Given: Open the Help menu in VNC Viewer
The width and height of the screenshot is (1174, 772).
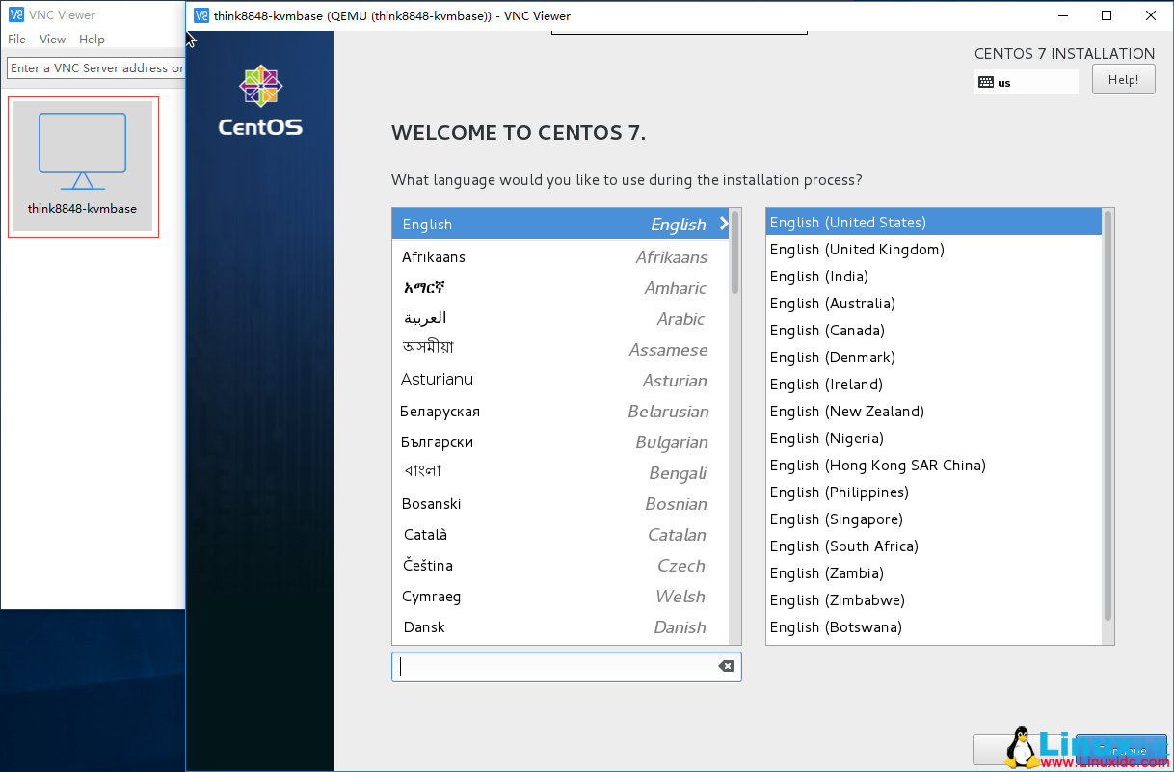Looking at the screenshot, I should coord(92,39).
